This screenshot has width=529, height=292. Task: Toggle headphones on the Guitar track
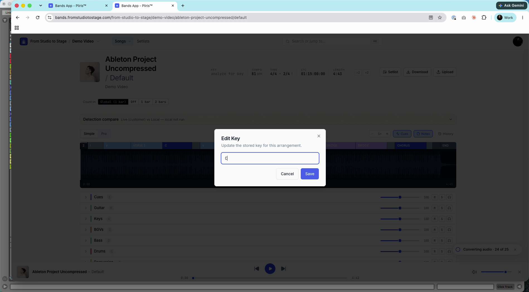(449, 208)
